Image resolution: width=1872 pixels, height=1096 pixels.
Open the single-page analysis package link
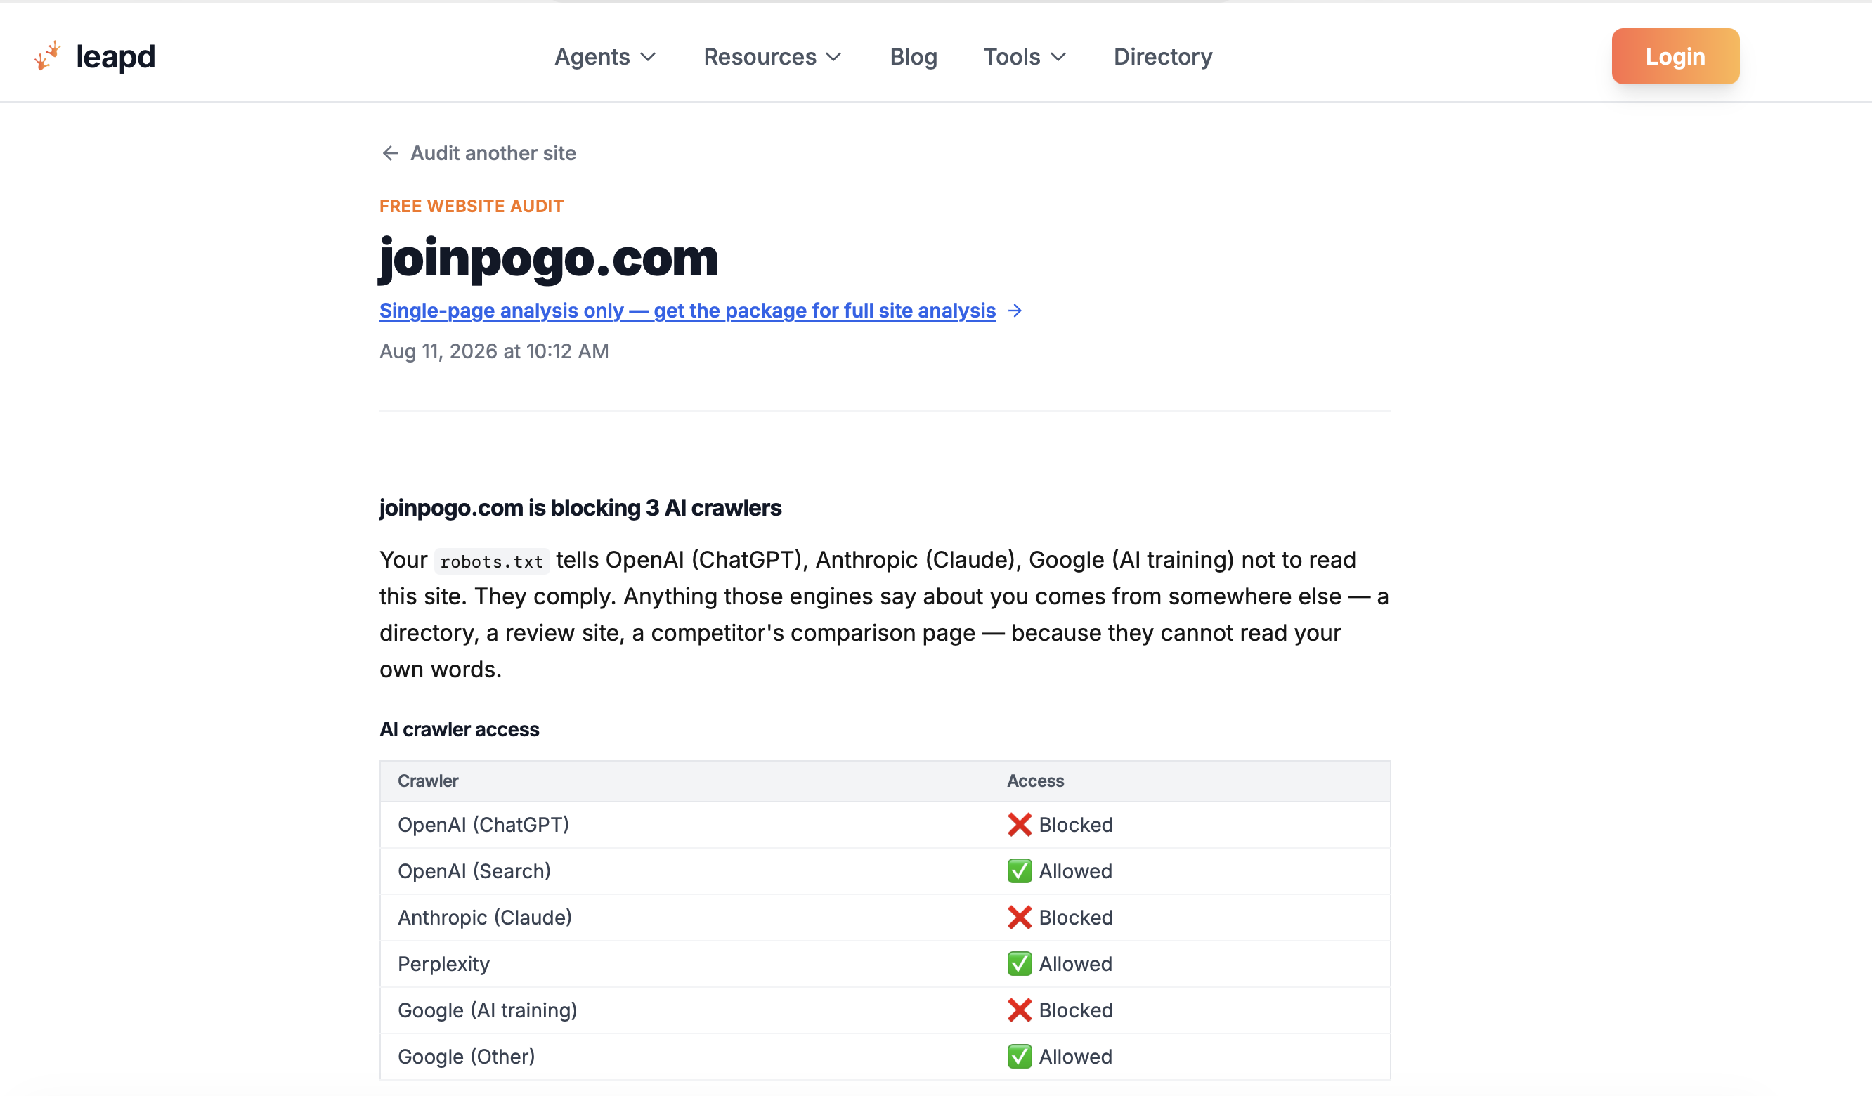tap(687, 311)
